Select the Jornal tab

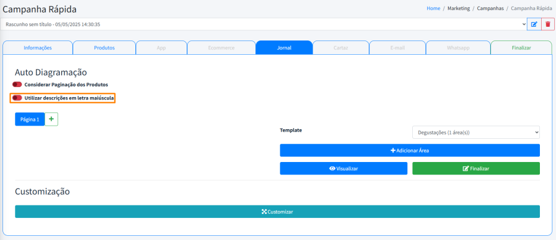(x=284, y=48)
